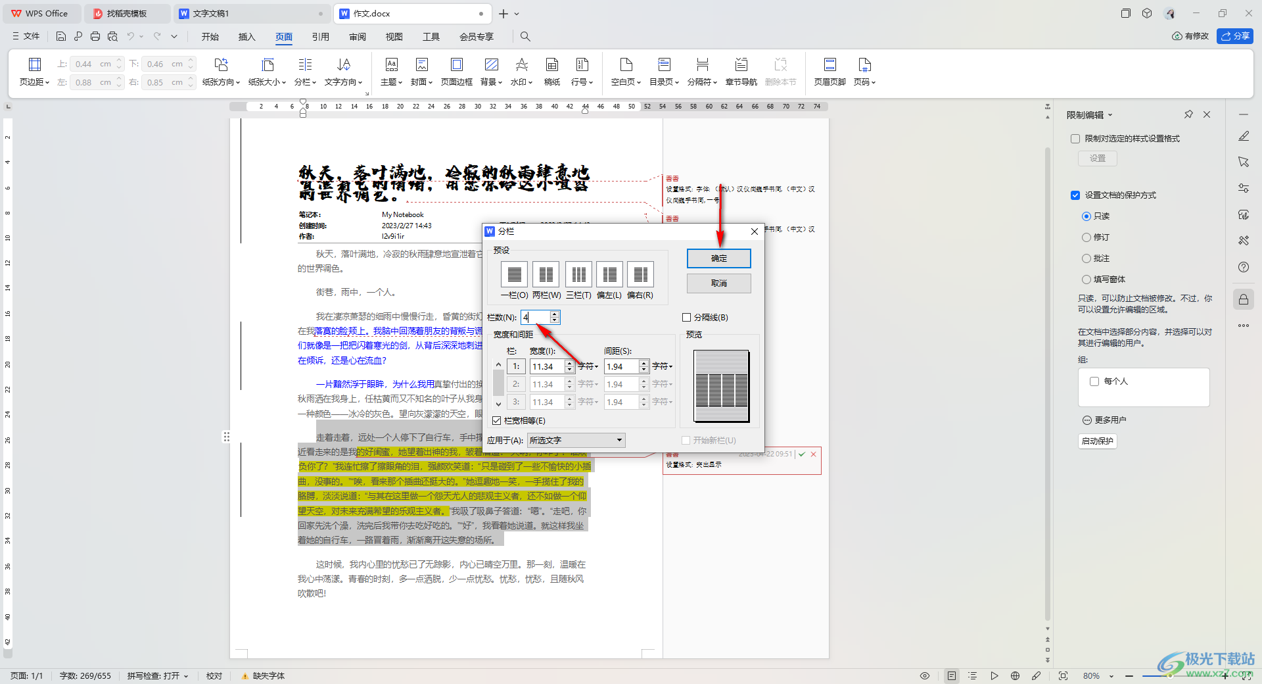
Task: Check the Everyone (每个人) group checkbox
Action: tap(1094, 381)
